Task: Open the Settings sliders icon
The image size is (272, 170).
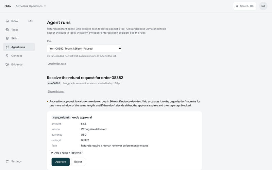Action: click(7, 161)
